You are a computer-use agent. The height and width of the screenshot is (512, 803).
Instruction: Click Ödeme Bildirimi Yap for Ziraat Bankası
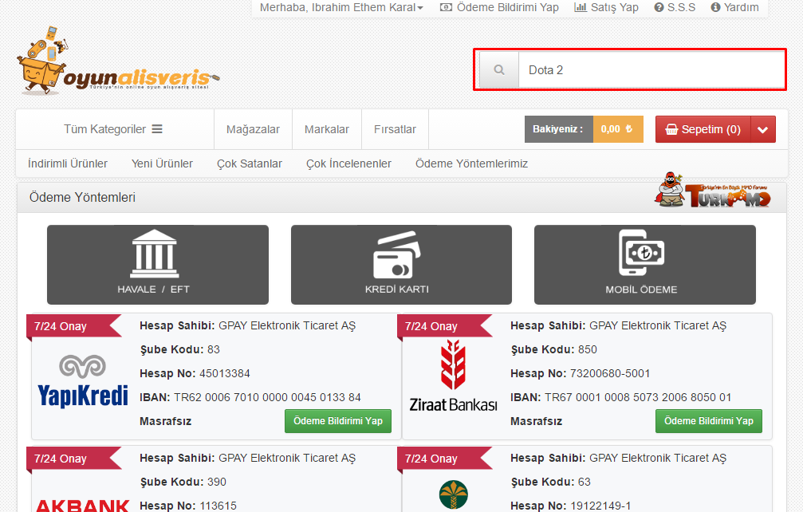(x=709, y=421)
